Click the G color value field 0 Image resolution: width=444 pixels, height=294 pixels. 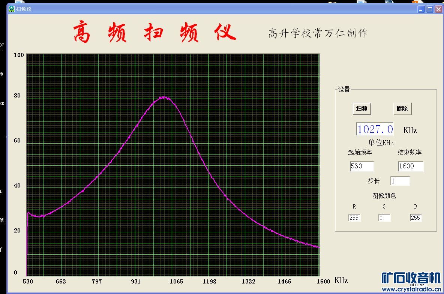pos(384,217)
